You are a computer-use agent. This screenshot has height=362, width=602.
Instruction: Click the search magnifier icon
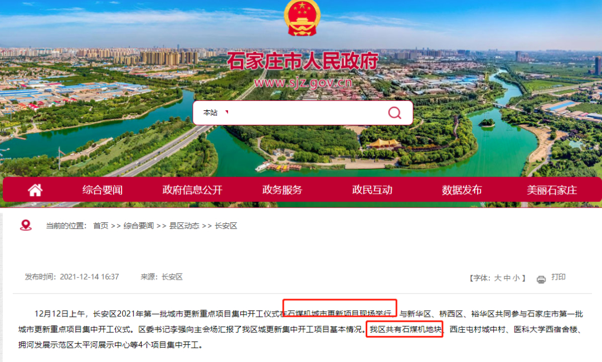pyautogui.click(x=395, y=112)
